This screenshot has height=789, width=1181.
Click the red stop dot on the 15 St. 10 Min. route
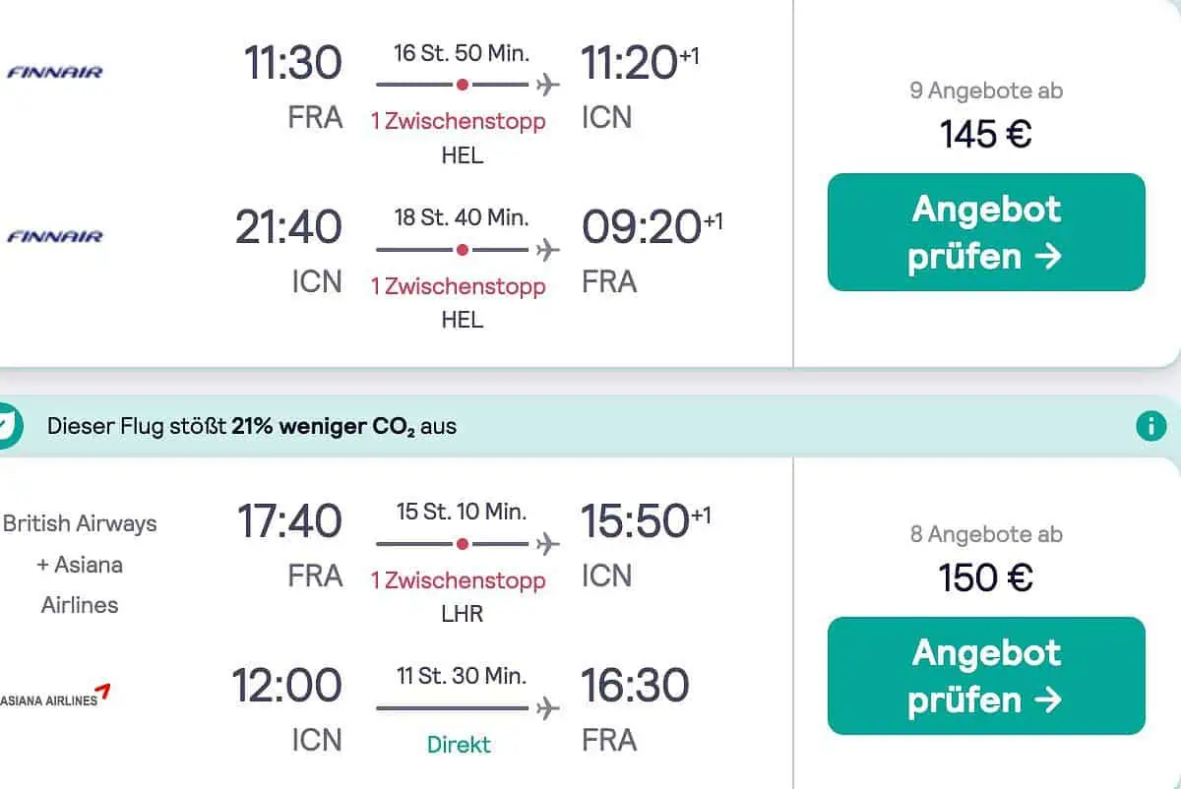point(463,544)
